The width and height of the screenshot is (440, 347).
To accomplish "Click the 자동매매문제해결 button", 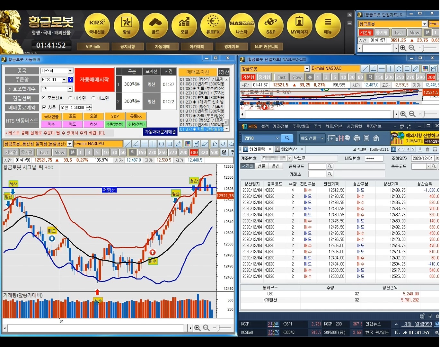I will click(x=160, y=132).
